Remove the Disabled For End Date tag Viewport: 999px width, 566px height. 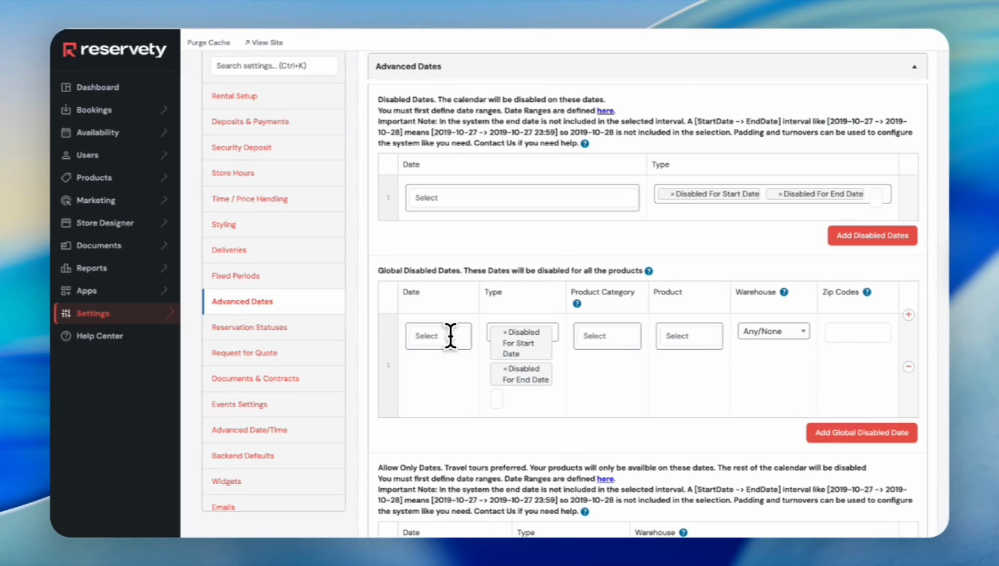click(780, 194)
